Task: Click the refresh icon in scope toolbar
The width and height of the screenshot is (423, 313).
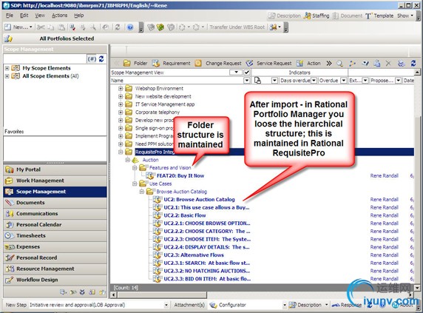Action: point(413,64)
